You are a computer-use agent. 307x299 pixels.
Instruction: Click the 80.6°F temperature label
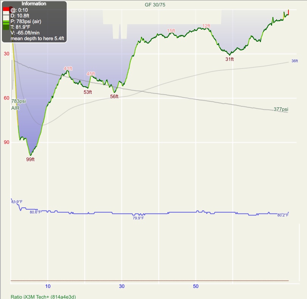click(x=35, y=212)
